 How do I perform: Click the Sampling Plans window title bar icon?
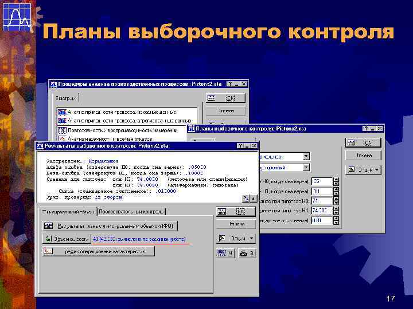click(x=191, y=129)
